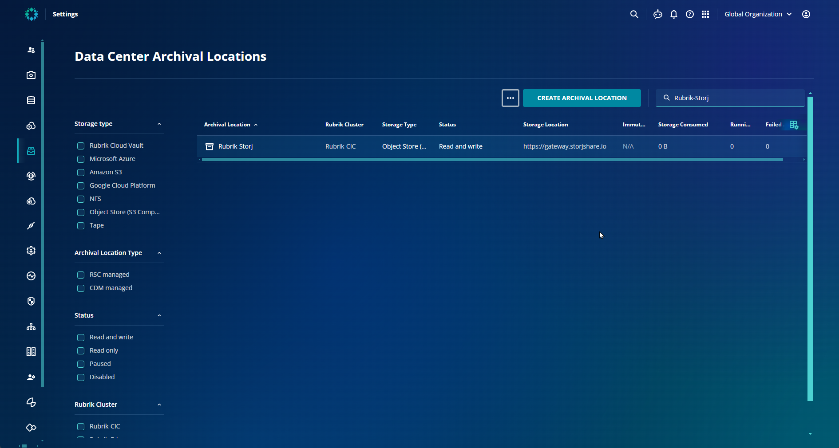Check the Google Cloud Platform filter
Screen dimensions: 839x448
81,186
